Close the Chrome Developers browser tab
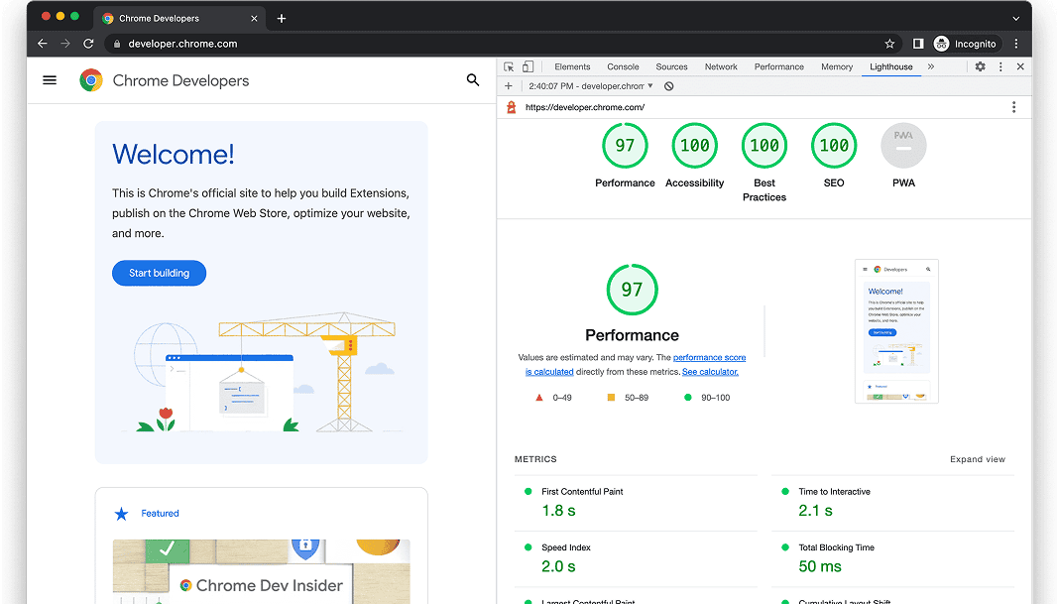 pyautogui.click(x=254, y=18)
